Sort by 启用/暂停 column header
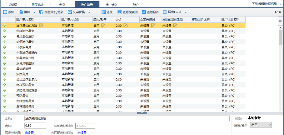This screenshot has height=135, width=284. [103, 20]
